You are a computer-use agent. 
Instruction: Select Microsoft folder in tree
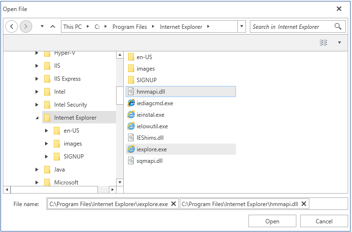(x=66, y=183)
